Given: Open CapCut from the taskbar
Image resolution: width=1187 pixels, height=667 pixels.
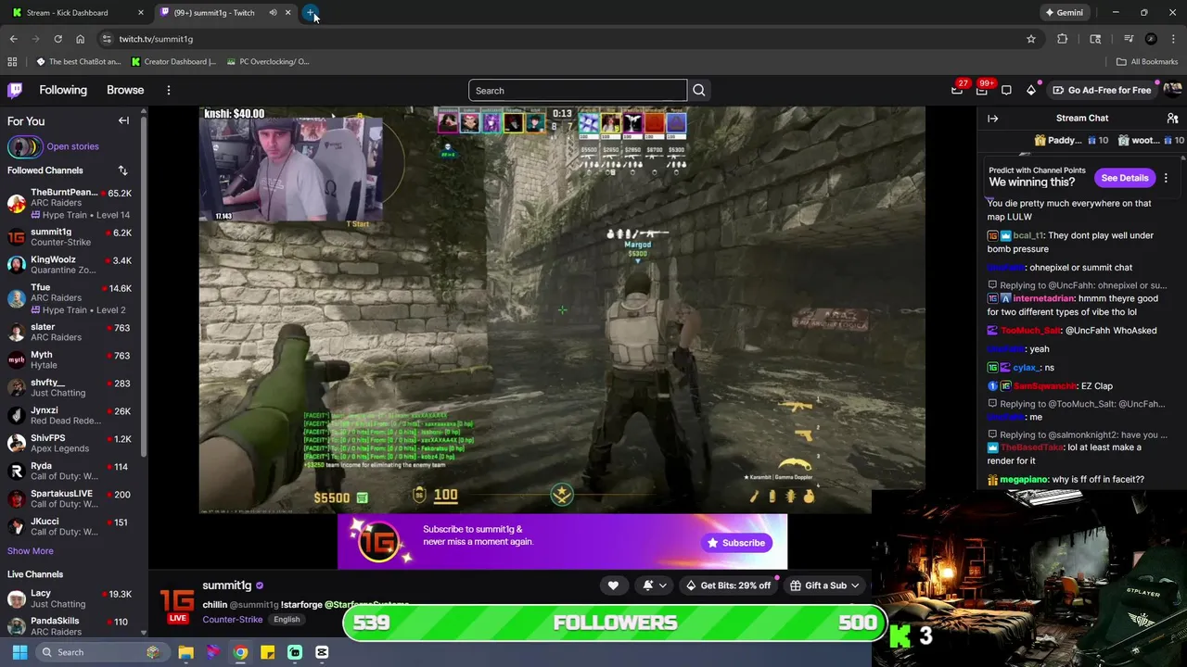Looking at the screenshot, I should pos(322,652).
